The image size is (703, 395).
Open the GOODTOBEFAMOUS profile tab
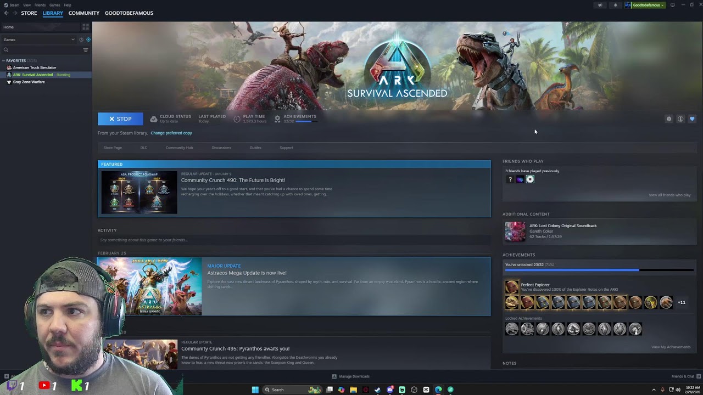(x=129, y=13)
